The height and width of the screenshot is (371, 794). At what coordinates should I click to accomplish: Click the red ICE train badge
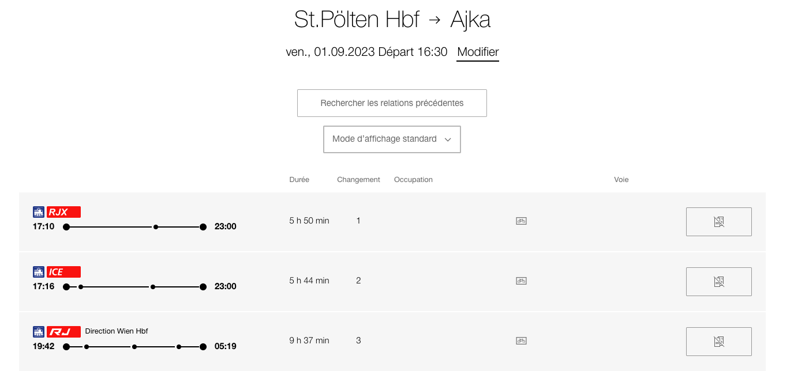point(63,272)
